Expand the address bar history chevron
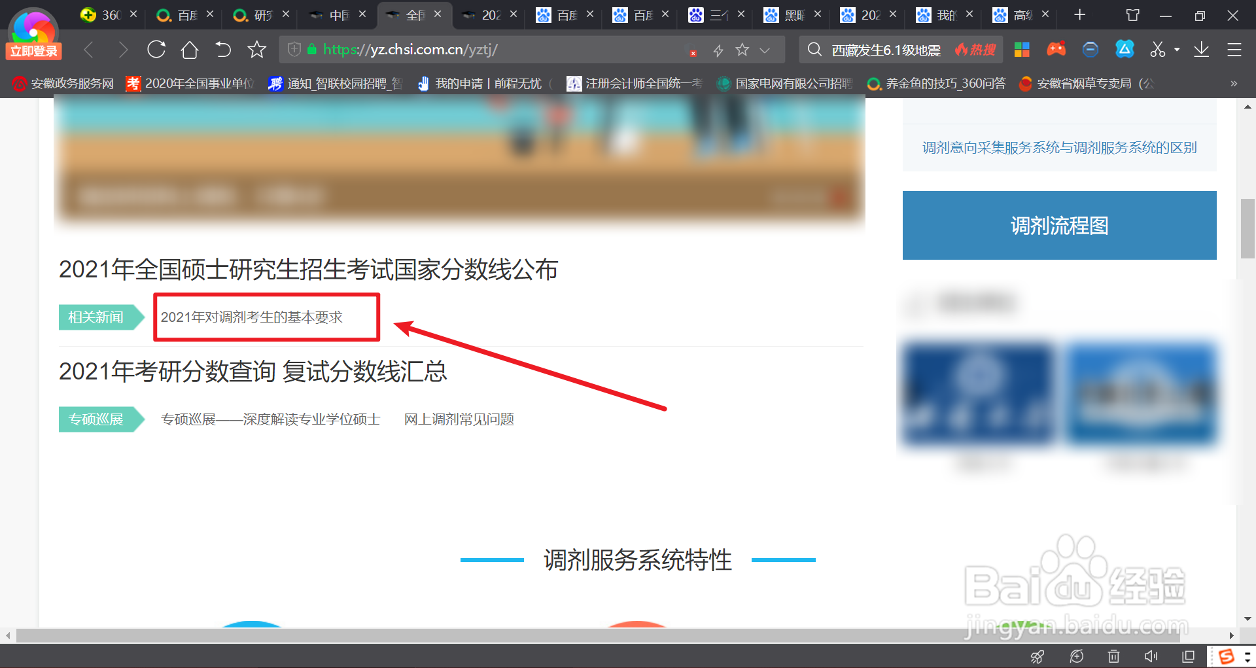Image resolution: width=1256 pixels, height=668 pixels. click(x=765, y=49)
